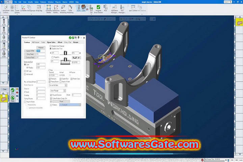
Task: Click the Clear button on left panel
Action: pyautogui.click(x=4, y=89)
